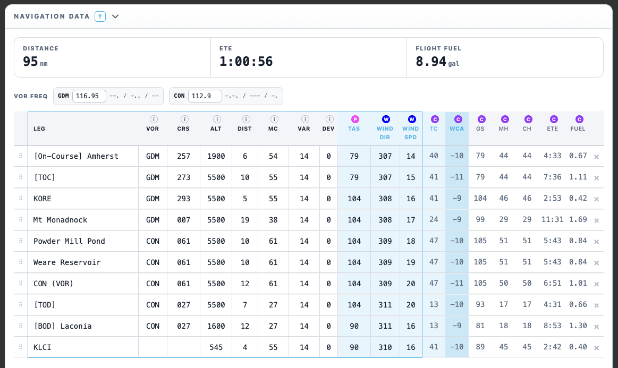
Task: Collapse the Navigation Data section chevron
Action: [x=115, y=16]
